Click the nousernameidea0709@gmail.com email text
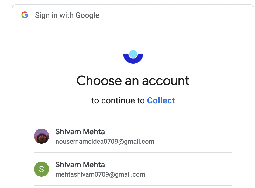This screenshot has width=255, height=188. pos(105,142)
